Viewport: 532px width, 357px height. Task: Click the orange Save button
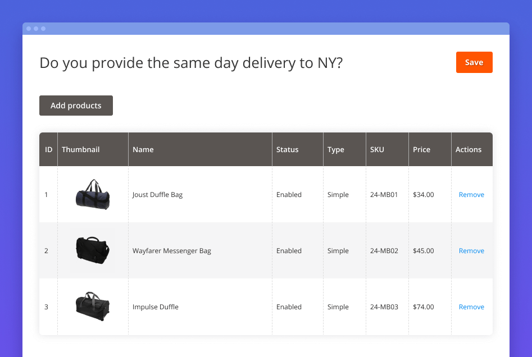click(474, 62)
